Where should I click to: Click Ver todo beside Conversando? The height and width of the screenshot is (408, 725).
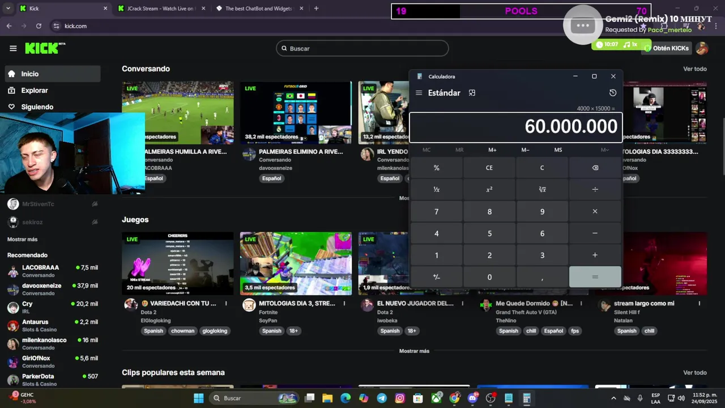(695, 69)
